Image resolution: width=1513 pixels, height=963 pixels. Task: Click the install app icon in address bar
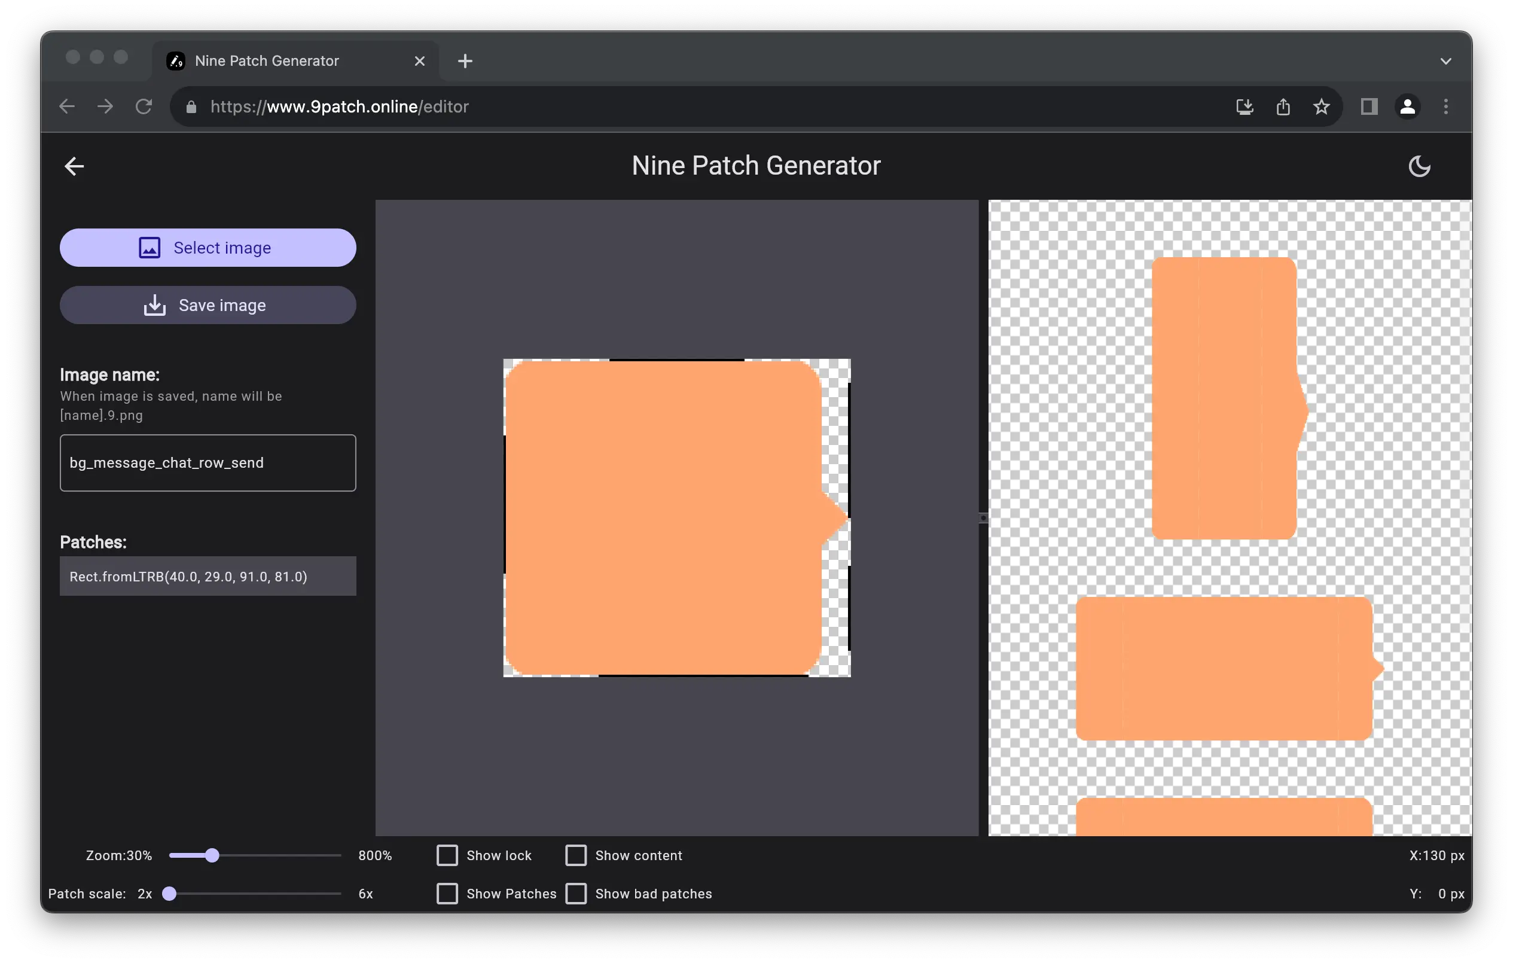point(1244,107)
